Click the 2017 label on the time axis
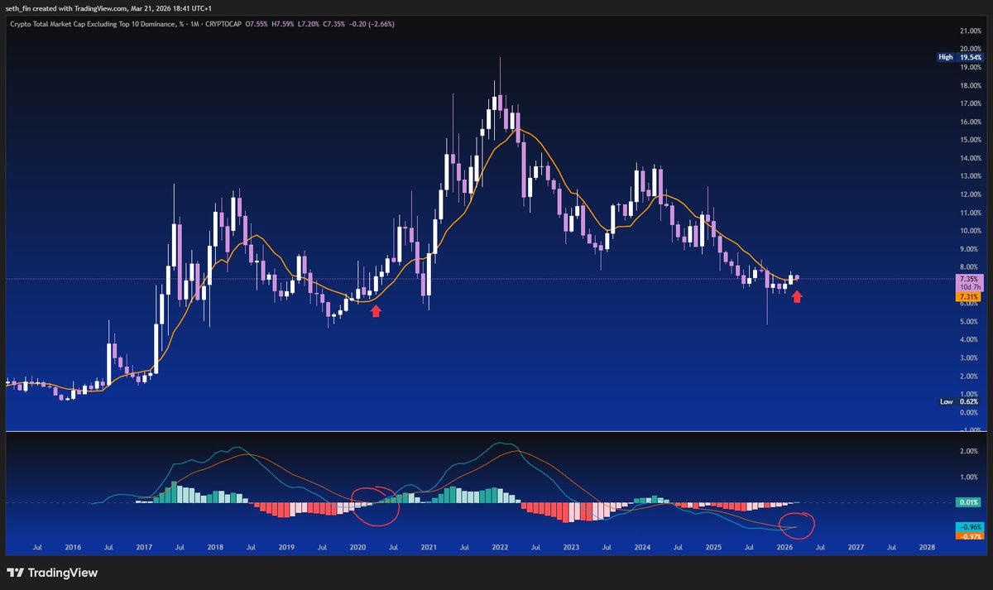The image size is (993, 590). click(144, 548)
